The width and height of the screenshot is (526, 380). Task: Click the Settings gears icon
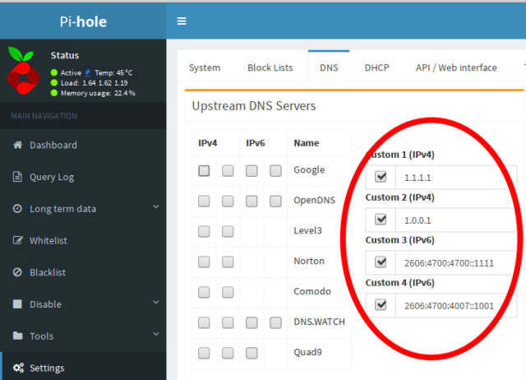(x=17, y=368)
